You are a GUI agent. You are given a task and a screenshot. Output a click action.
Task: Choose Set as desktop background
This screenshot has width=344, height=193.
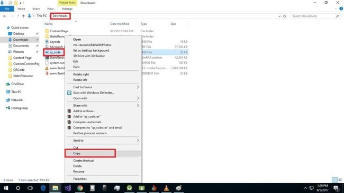point(91,50)
